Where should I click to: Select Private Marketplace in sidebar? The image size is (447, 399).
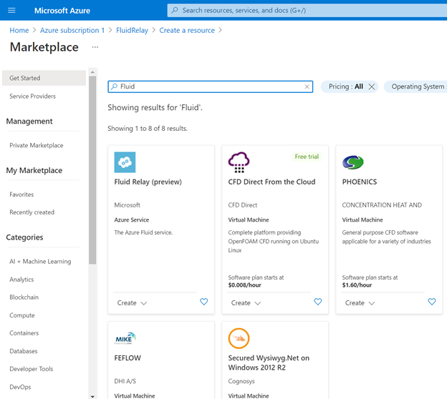click(x=37, y=145)
